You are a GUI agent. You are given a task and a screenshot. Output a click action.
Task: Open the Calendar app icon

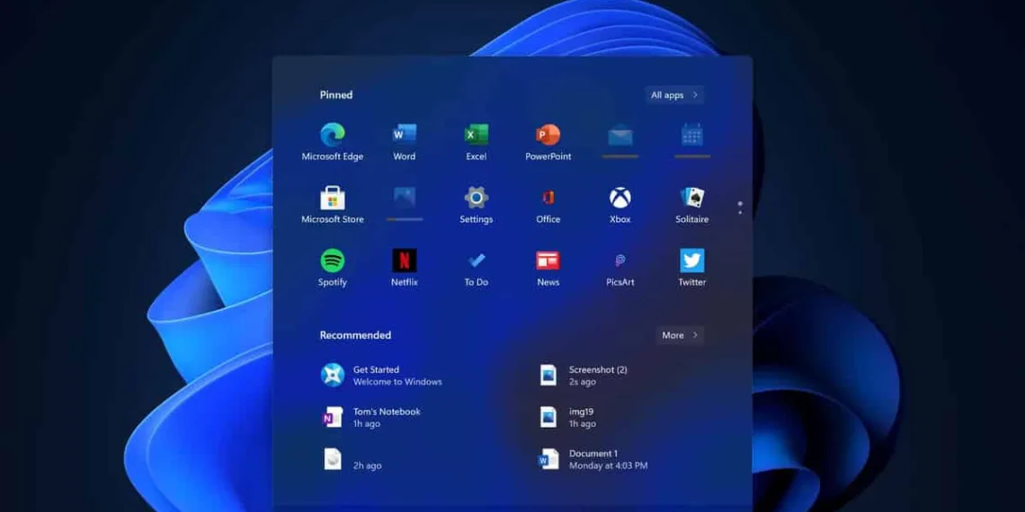(x=691, y=135)
